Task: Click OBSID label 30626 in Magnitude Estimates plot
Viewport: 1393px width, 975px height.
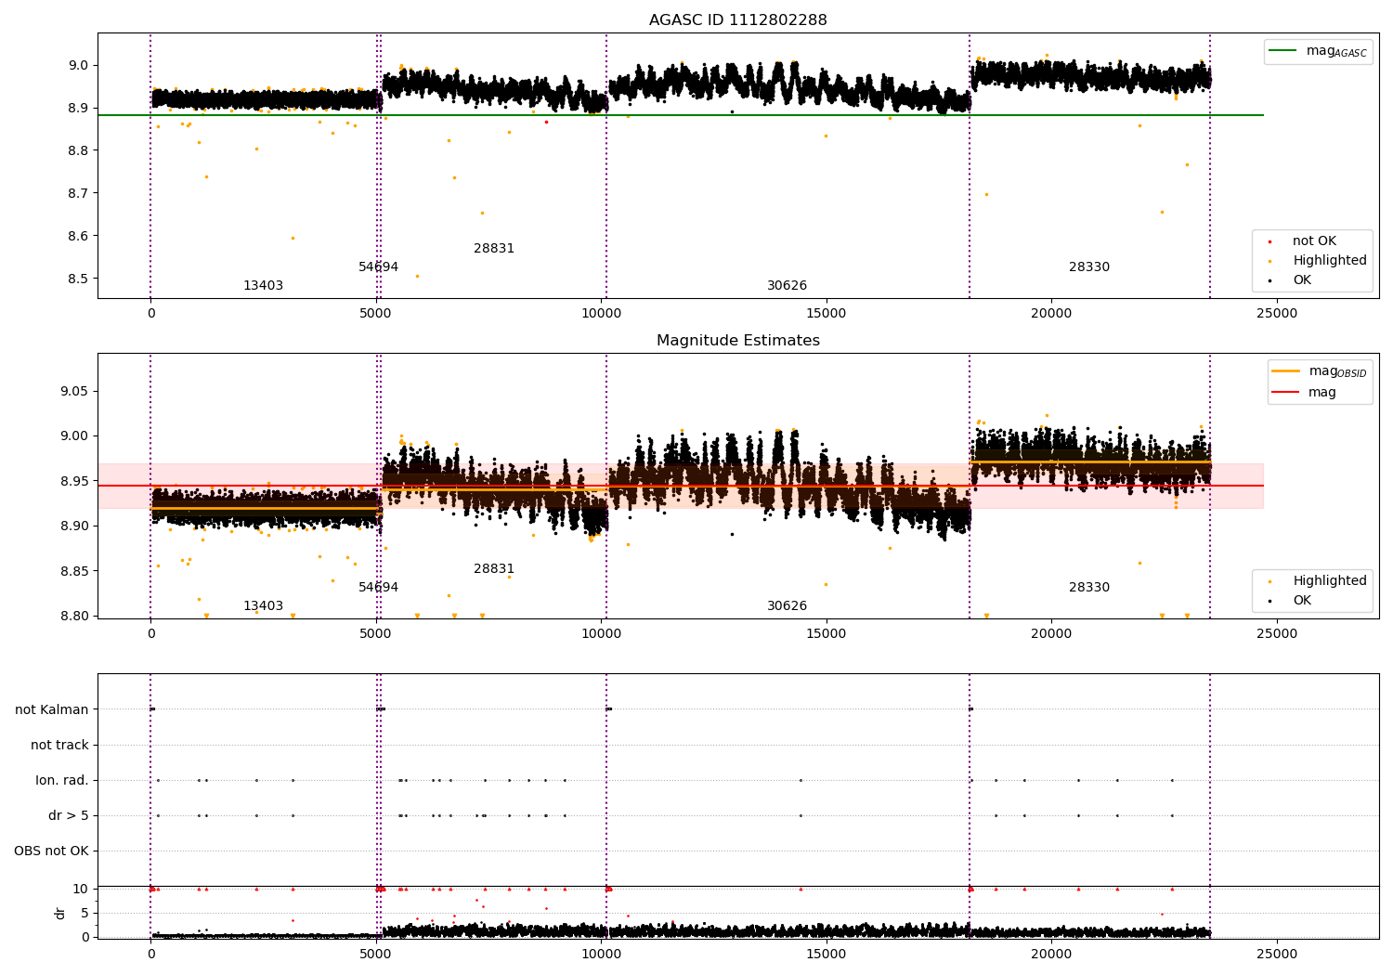Action: [x=787, y=606]
